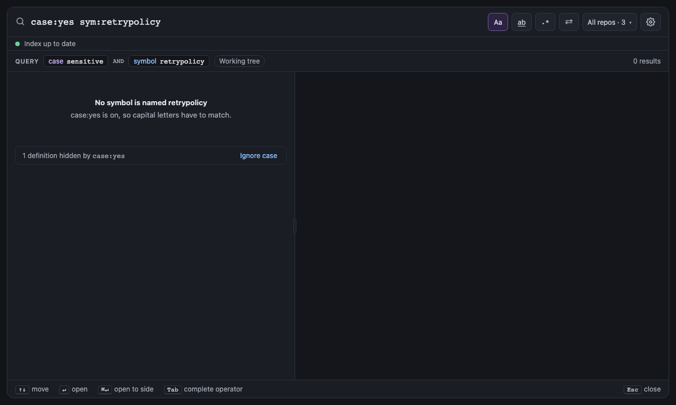Toggle the Aa case-sensitive button

(498, 22)
